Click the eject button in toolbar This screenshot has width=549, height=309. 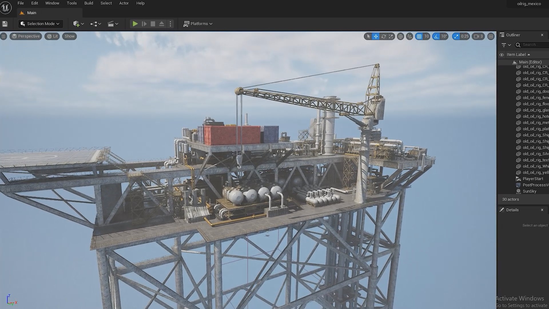pos(162,24)
